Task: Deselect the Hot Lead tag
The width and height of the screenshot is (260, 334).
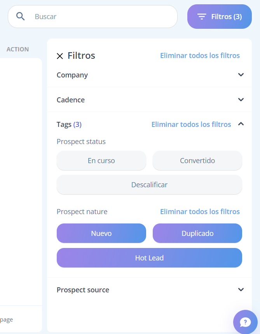Action: coord(149,258)
